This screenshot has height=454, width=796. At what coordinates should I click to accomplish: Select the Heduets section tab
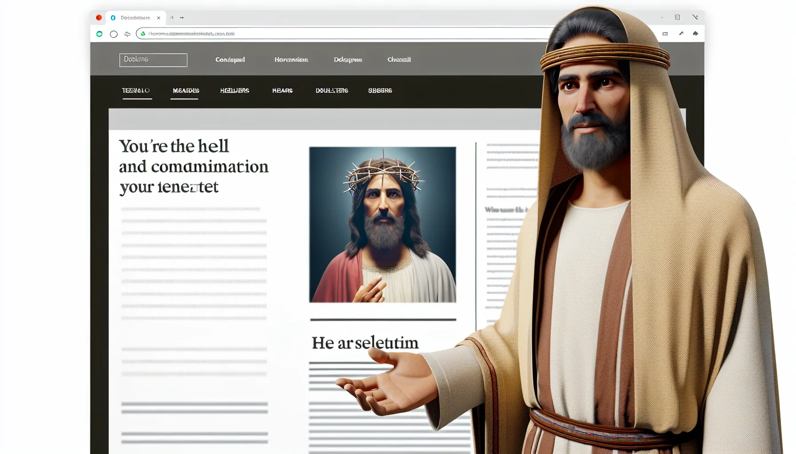pos(235,90)
